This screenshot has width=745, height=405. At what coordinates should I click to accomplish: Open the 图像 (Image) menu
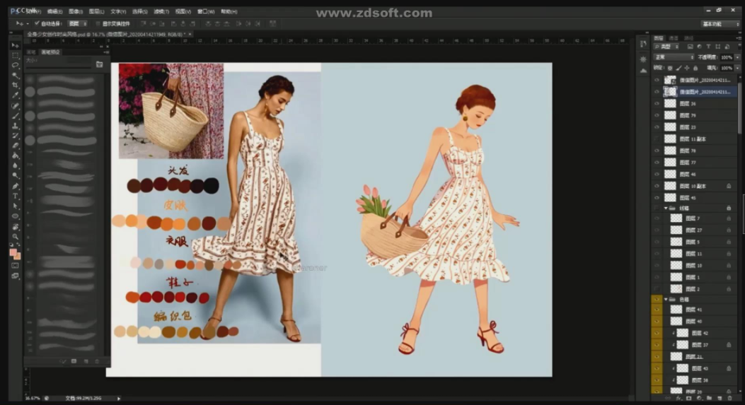(74, 12)
